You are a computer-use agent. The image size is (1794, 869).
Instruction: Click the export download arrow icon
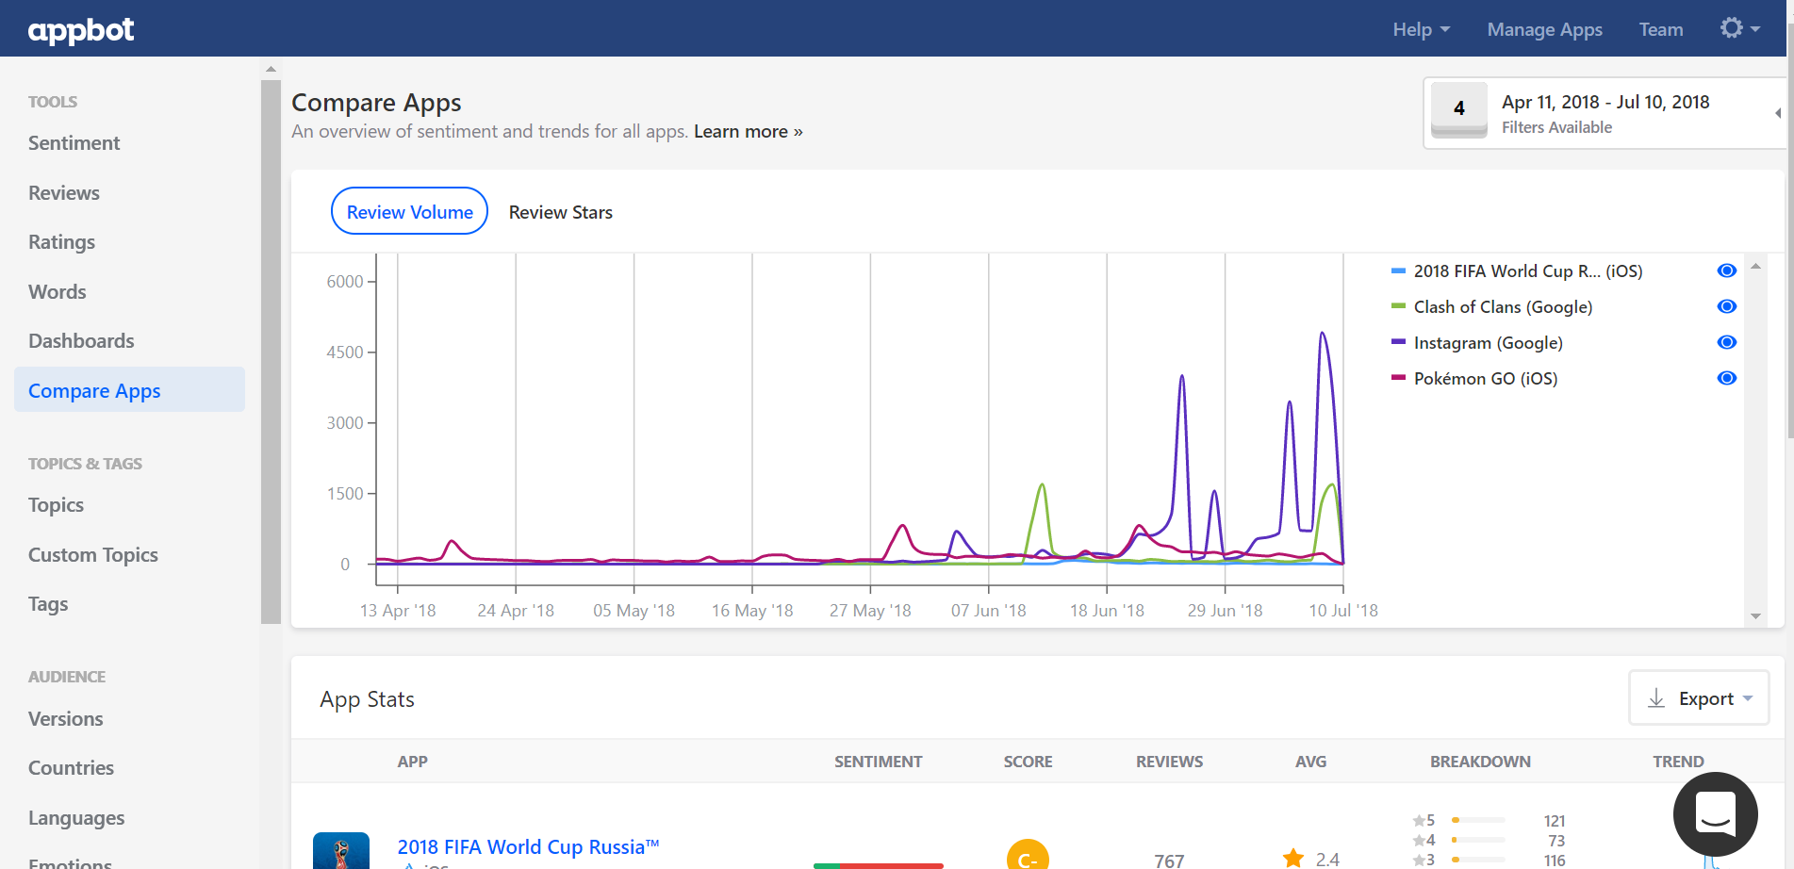click(x=1656, y=698)
